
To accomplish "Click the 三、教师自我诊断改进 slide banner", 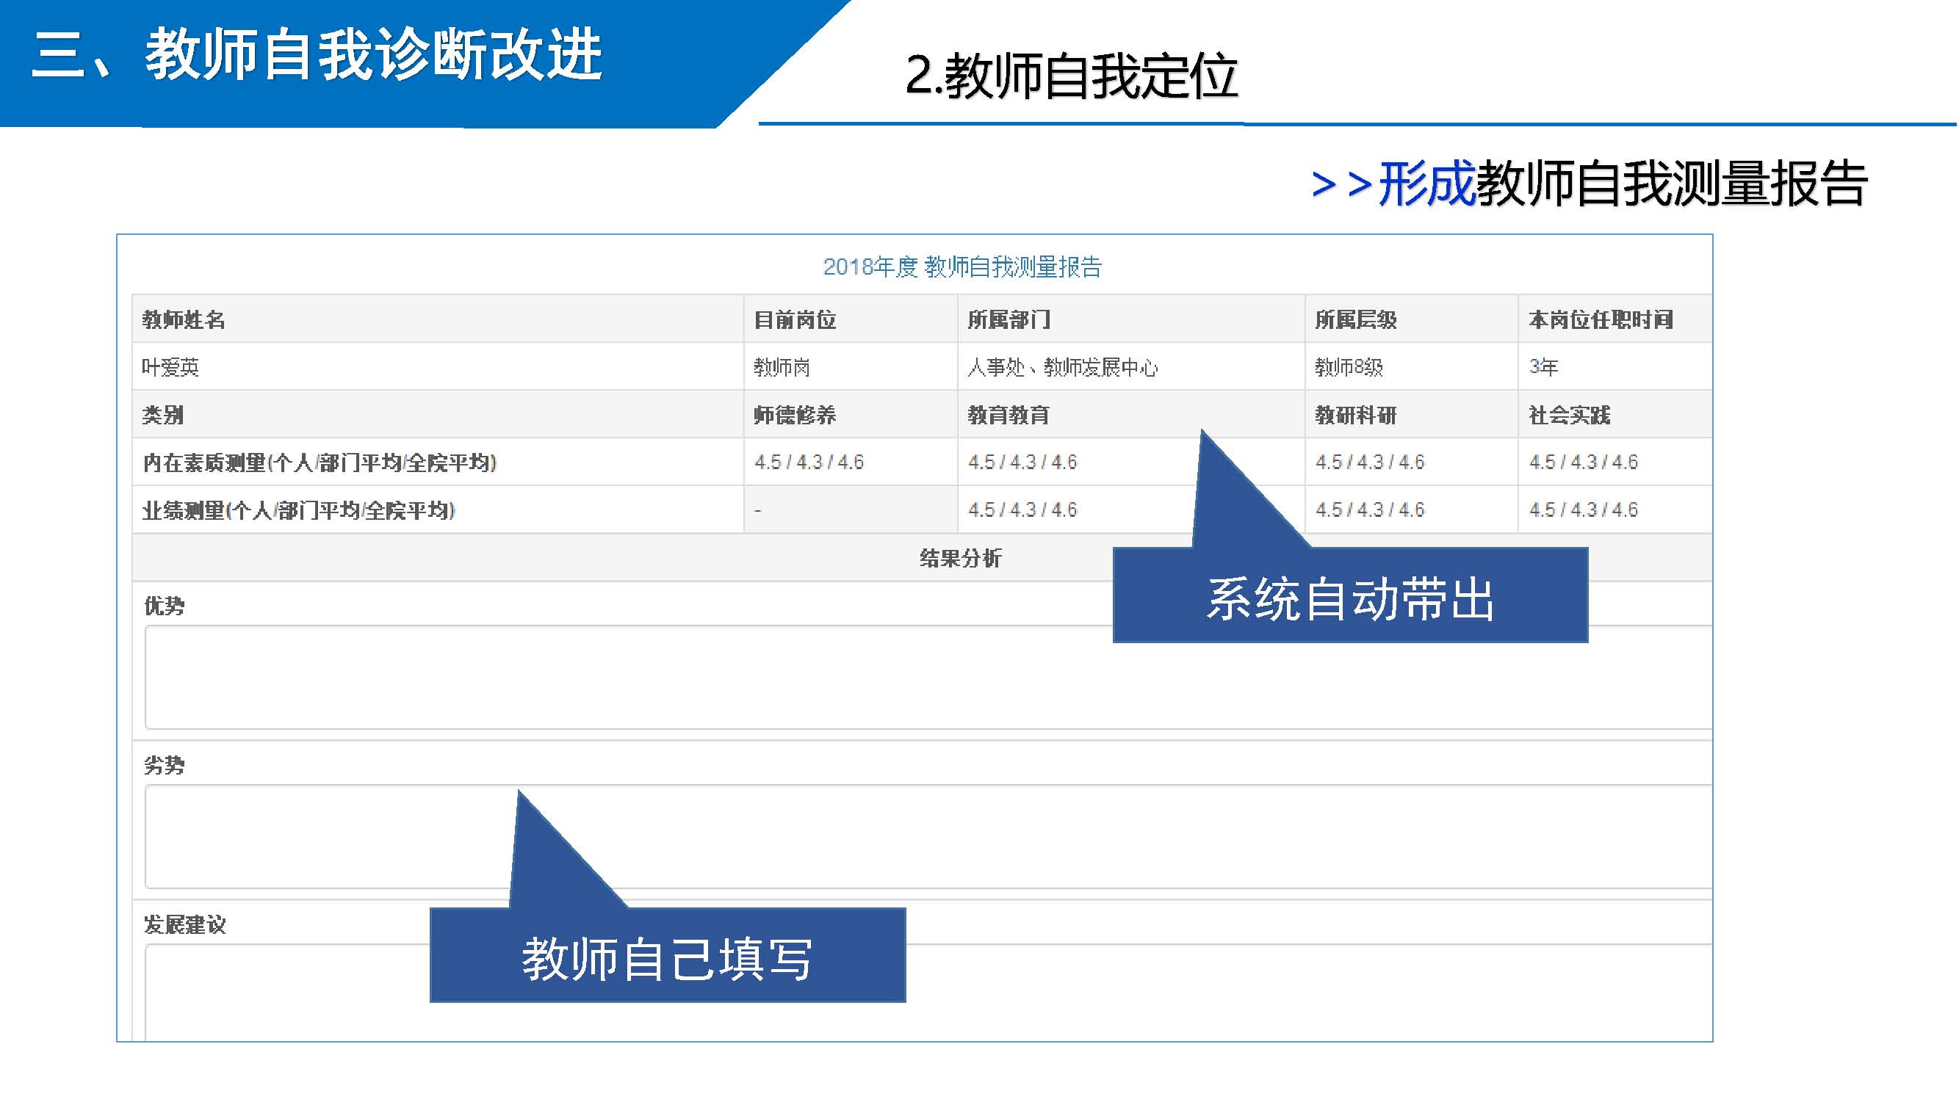I will coord(317,55).
